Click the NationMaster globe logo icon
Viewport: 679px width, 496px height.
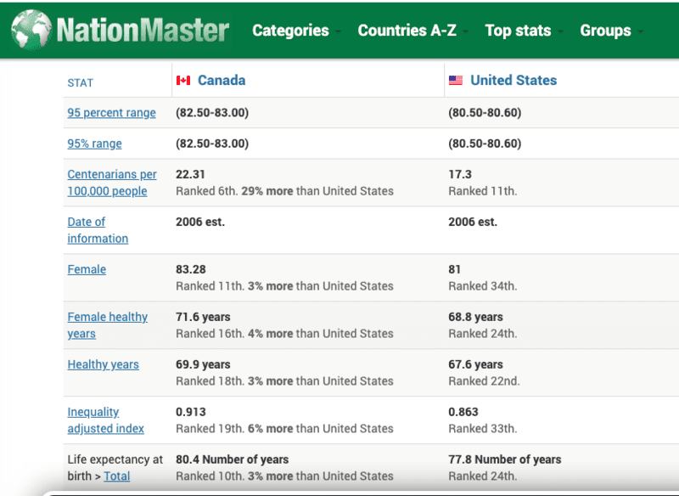pyautogui.click(x=31, y=29)
